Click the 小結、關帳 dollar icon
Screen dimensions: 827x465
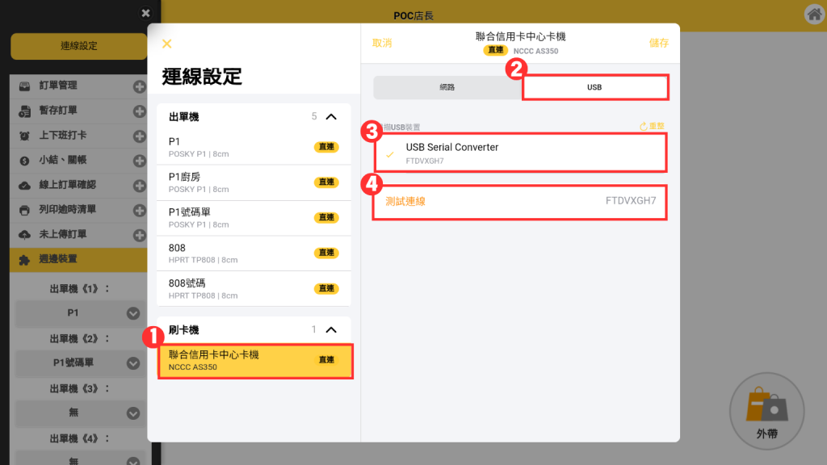coord(24,161)
